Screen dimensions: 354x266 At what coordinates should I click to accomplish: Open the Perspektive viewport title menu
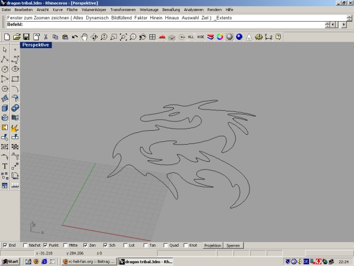(36, 45)
